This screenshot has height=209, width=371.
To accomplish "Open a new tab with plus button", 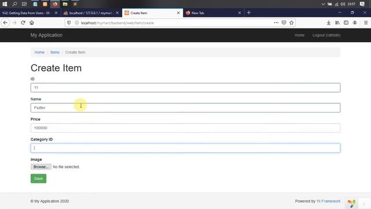I will coord(249,13).
